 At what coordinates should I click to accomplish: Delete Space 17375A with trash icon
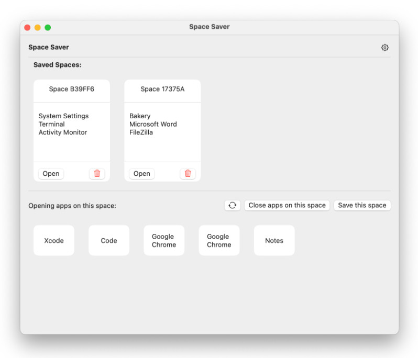[x=188, y=173]
